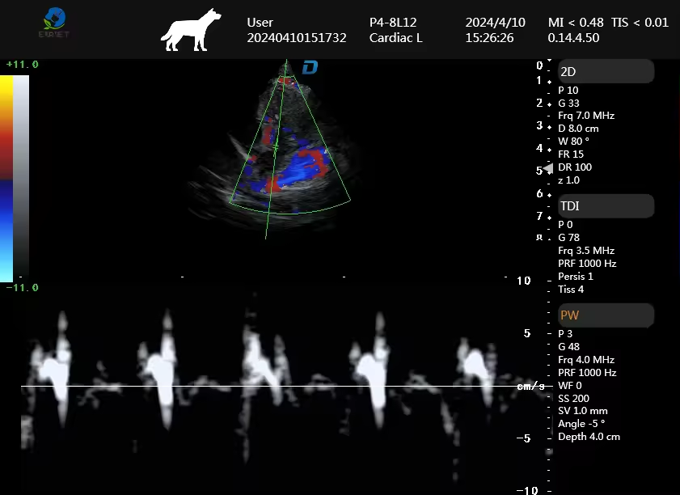Open the PW mode panel header
Screen dimensions: 680x495
(605, 315)
